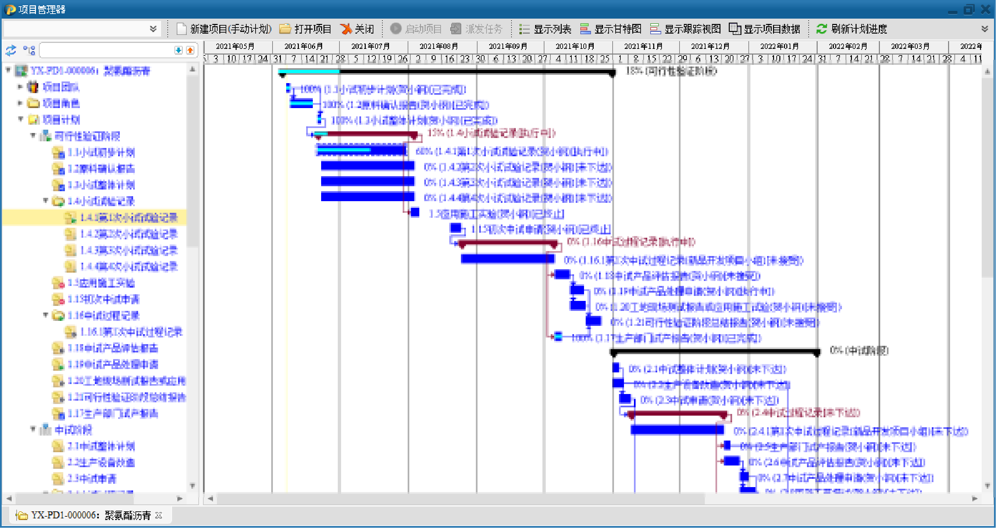The image size is (996, 528).
Task: Open the top-left combo box dropdown arrow
Action: pos(153,29)
